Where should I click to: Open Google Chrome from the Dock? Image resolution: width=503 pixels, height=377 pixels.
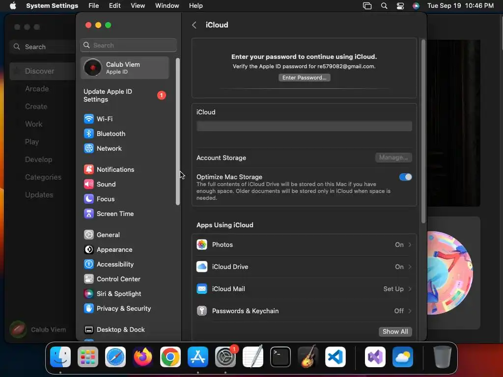coord(170,357)
